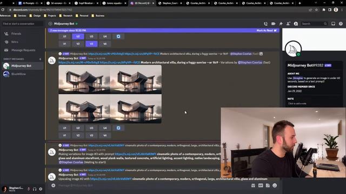Viewport: 346px width, 194px height.
Task: Open the browser side panel icon
Action: pyautogui.click(x=330, y=10)
